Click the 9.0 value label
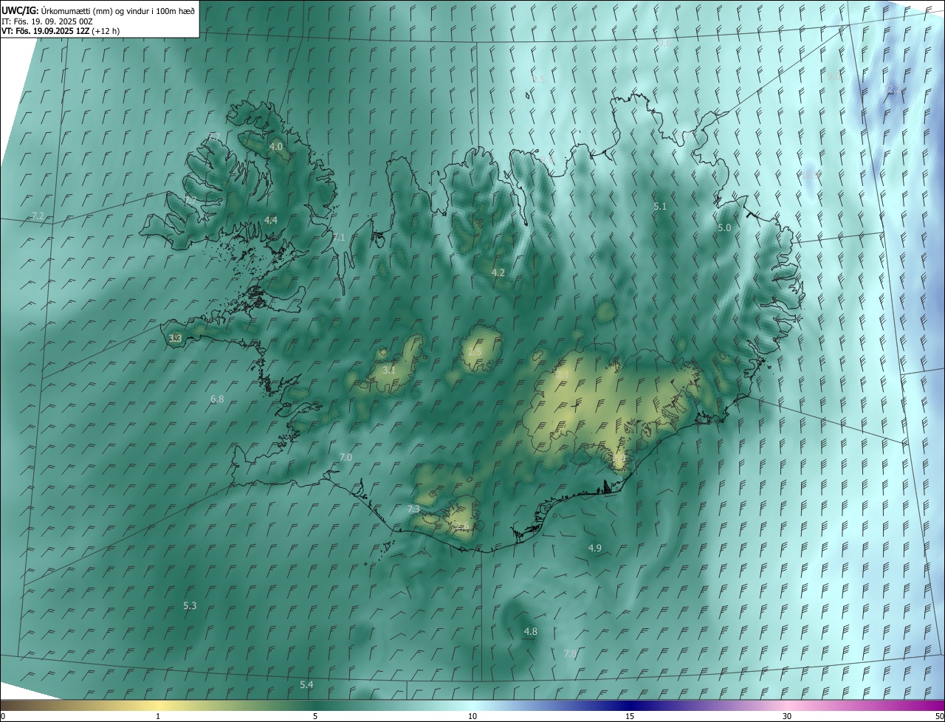The image size is (945, 722). point(834,76)
